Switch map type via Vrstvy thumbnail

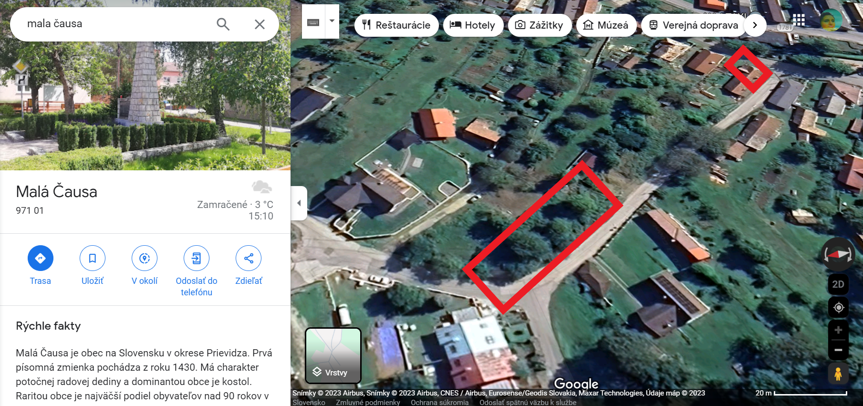click(x=333, y=355)
